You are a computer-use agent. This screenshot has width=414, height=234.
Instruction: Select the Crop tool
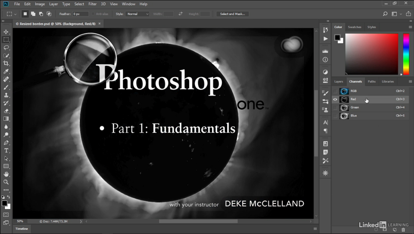tap(6, 63)
